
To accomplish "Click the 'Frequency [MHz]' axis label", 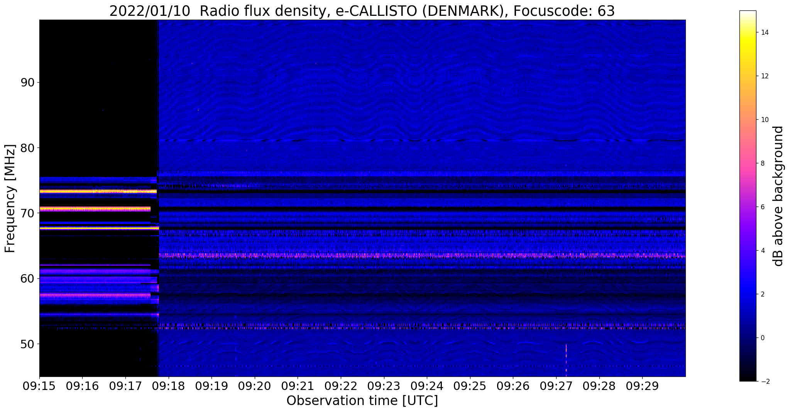I will point(10,198).
